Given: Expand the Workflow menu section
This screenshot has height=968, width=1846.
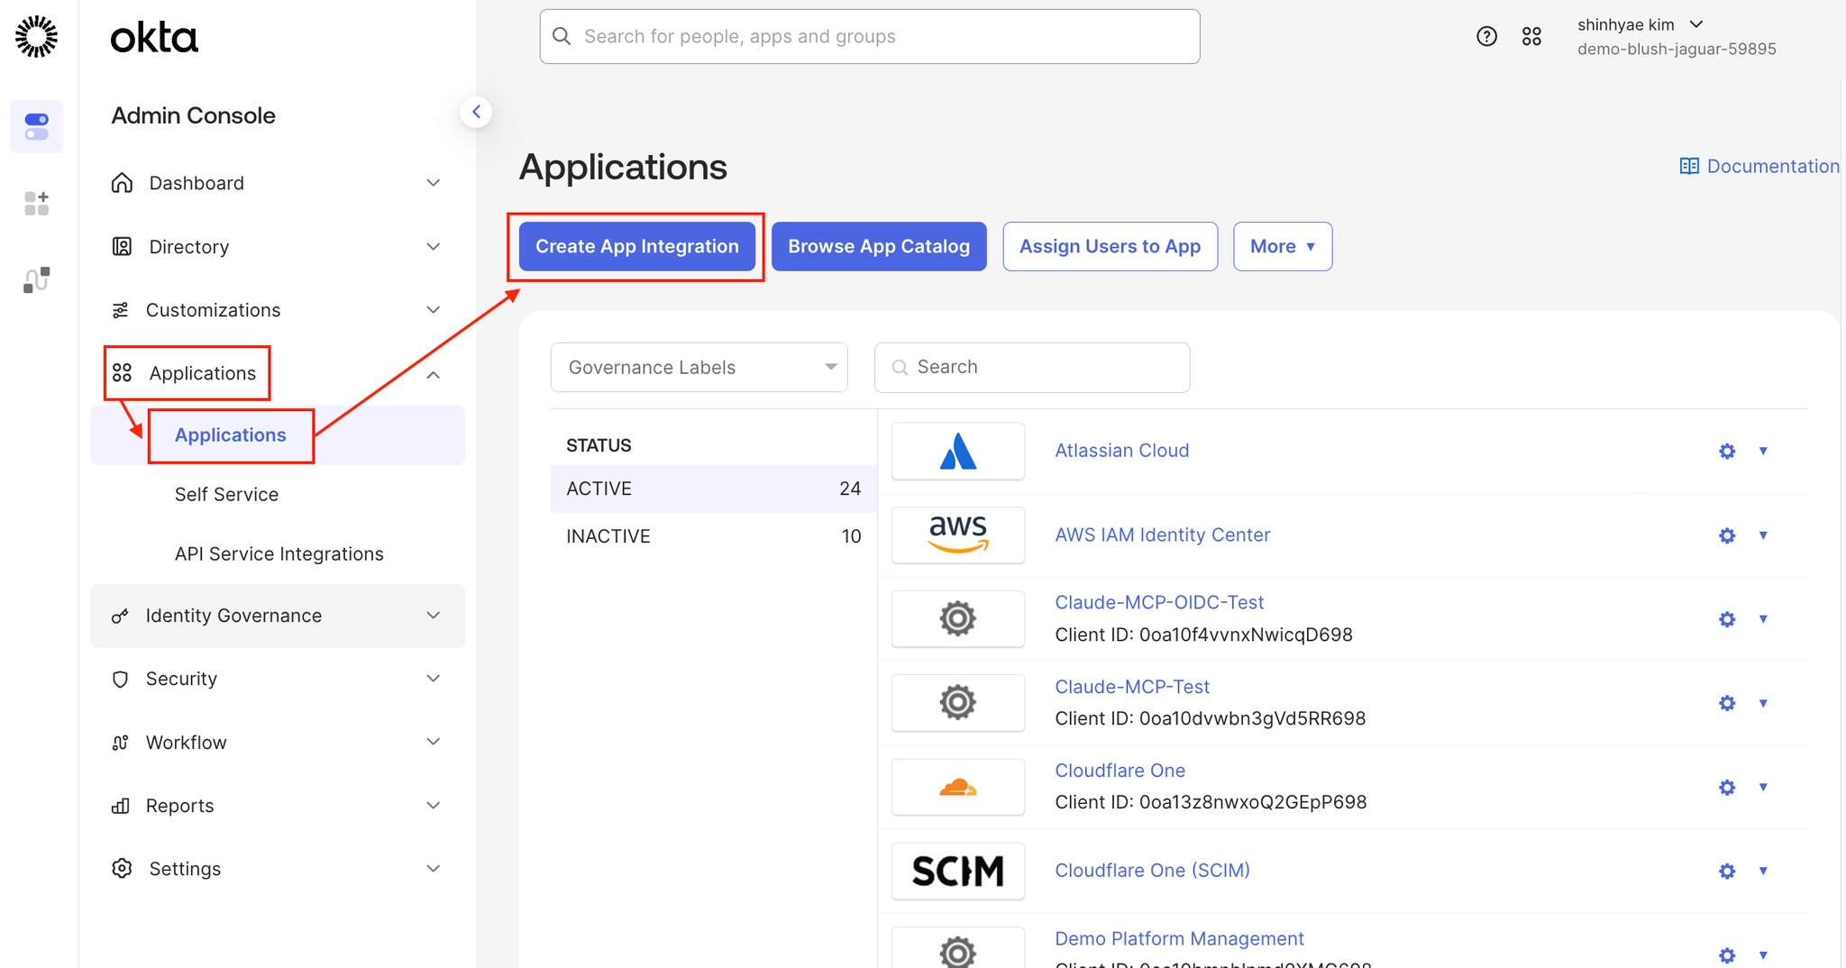Looking at the screenshot, I should tap(278, 742).
